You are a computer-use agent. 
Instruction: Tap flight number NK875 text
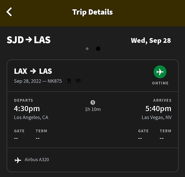pos(55,81)
